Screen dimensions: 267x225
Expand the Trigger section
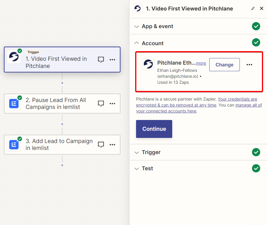tap(137, 153)
